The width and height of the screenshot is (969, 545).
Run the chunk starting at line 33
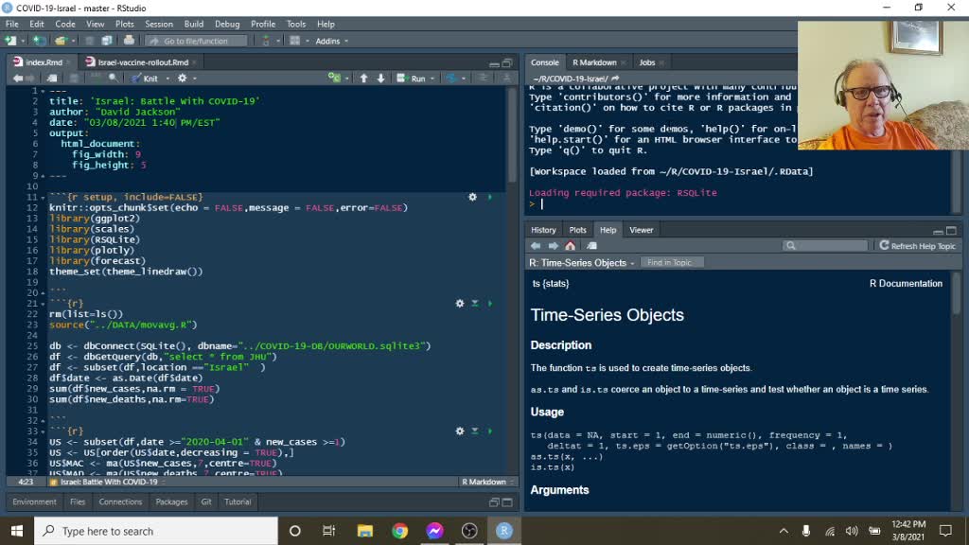click(x=490, y=431)
